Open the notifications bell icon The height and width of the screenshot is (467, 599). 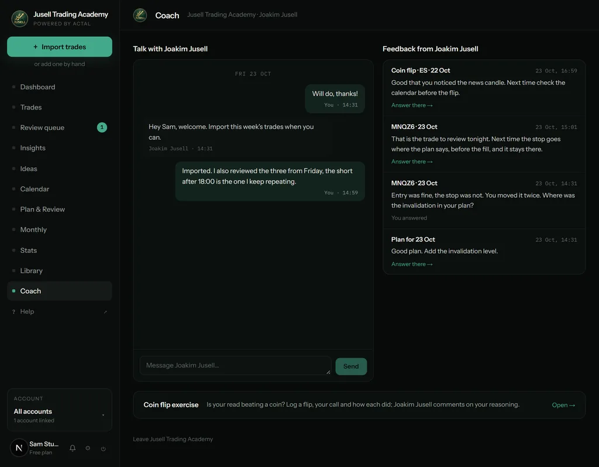[x=73, y=448]
